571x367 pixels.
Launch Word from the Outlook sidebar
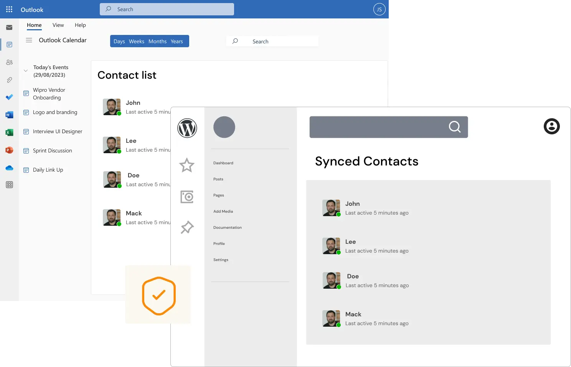click(x=10, y=115)
